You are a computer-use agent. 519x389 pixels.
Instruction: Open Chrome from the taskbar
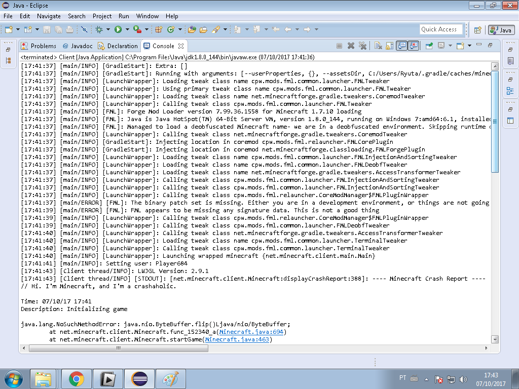point(77,379)
